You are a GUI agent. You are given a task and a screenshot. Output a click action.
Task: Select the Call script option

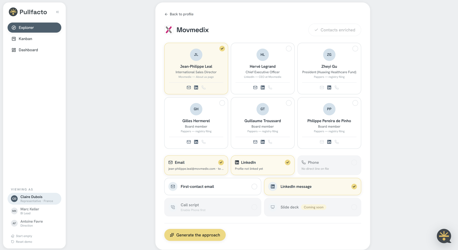tap(213, 207)
